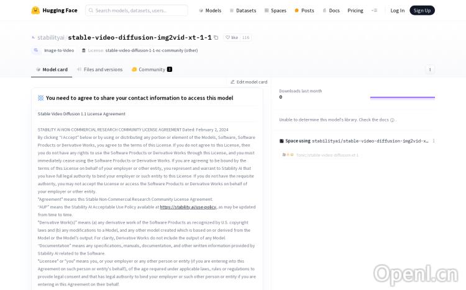Open Models in the top navigation

210,11
